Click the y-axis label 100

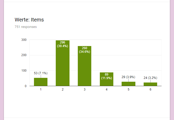coord(24,71)
